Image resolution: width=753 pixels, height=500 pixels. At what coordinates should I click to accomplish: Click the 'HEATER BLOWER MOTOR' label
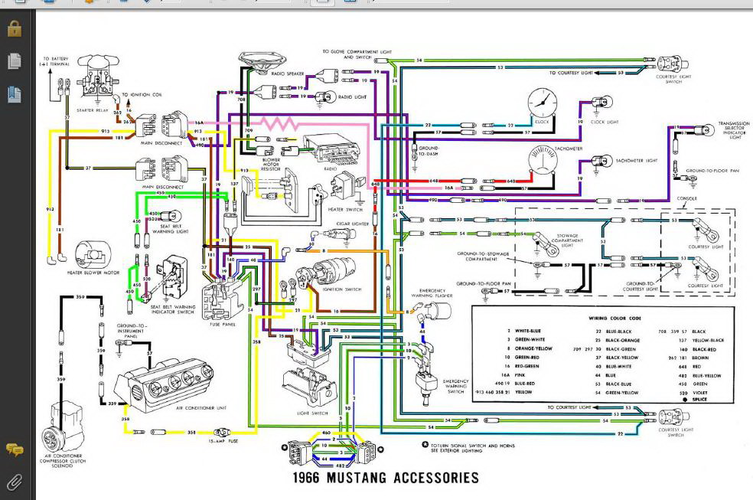pyautogui.click(x=93, y=273)
